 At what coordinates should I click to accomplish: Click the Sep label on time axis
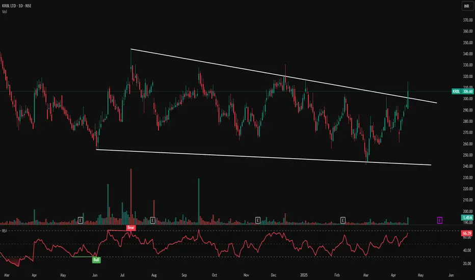pos(184,275)
